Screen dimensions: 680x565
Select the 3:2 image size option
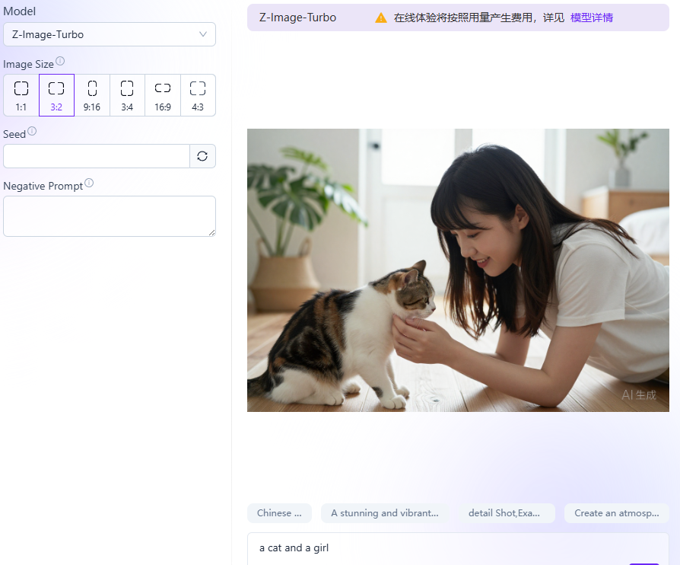pos(56,95)
